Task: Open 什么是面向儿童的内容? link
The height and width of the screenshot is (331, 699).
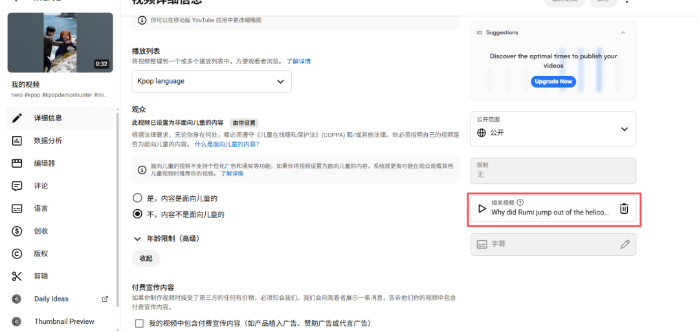Action: (227, 144)
